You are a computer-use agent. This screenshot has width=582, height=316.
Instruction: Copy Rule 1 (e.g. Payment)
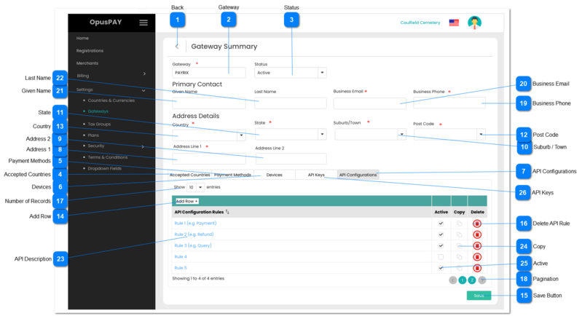(x=459, y=224)
